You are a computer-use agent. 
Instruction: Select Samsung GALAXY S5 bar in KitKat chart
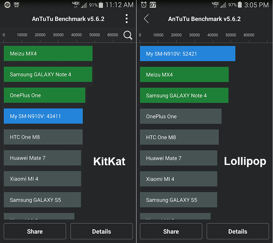[x=42, y=200]
